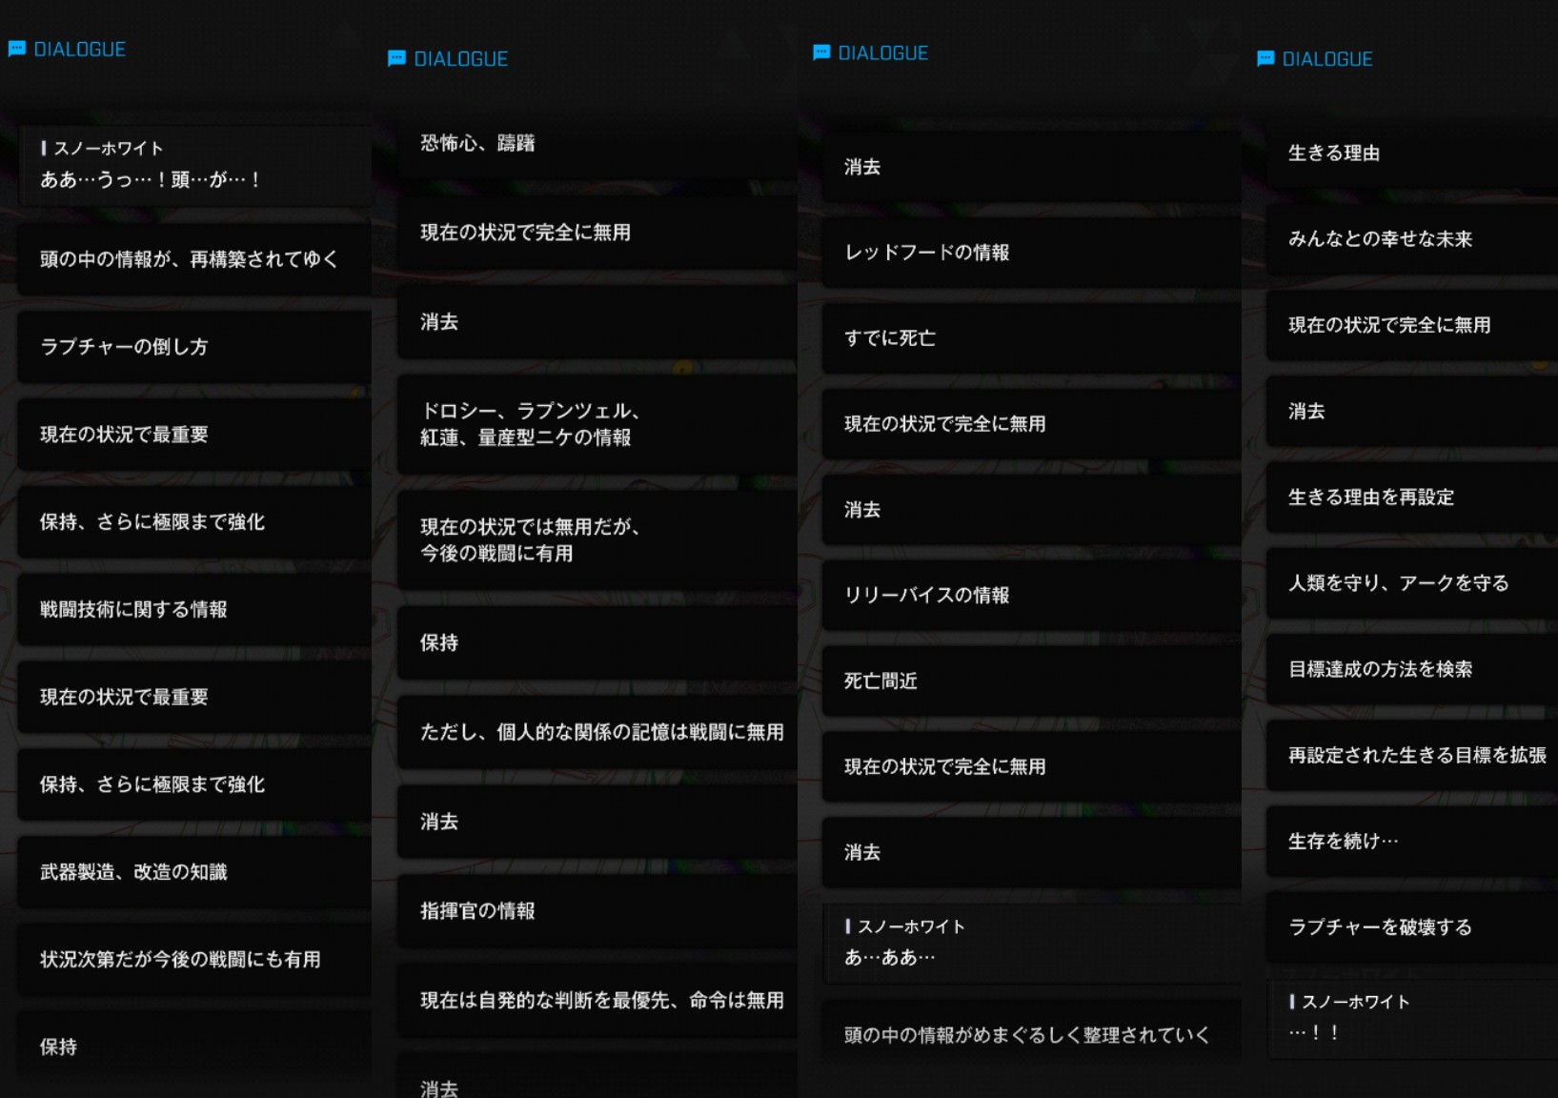Click the chat bubble icon in the third panel header
This screenshot has width=1558, height=1098.
[x=820, y=52]
